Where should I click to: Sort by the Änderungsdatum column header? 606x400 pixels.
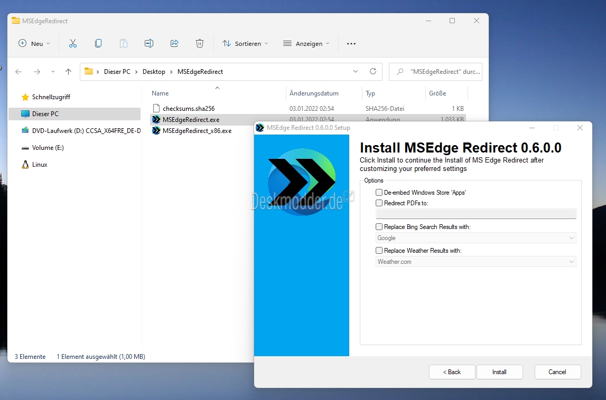(314, 93)
